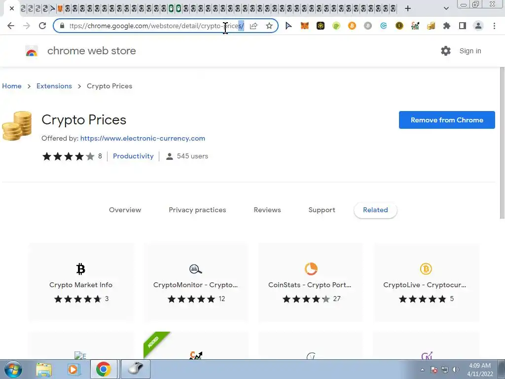The image size is (505, 379).
Task: Open the black and yellow cube extension
Action: [x=320, y=26]
